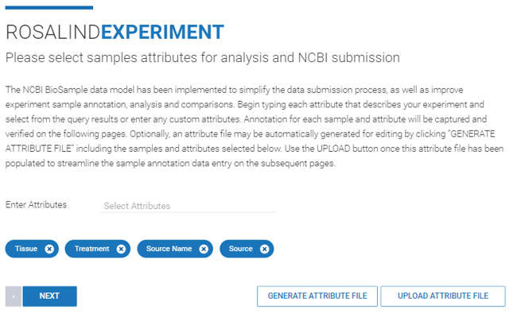Go back using the left arrow button
This screenshot has width=517, height=318.
pyautogui.click(x=14, y=297)
